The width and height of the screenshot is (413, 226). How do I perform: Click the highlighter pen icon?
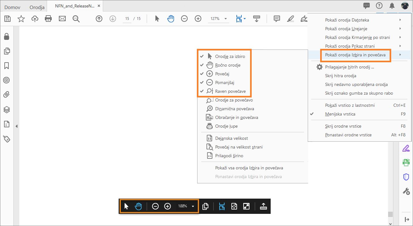(x=290, y=19)
